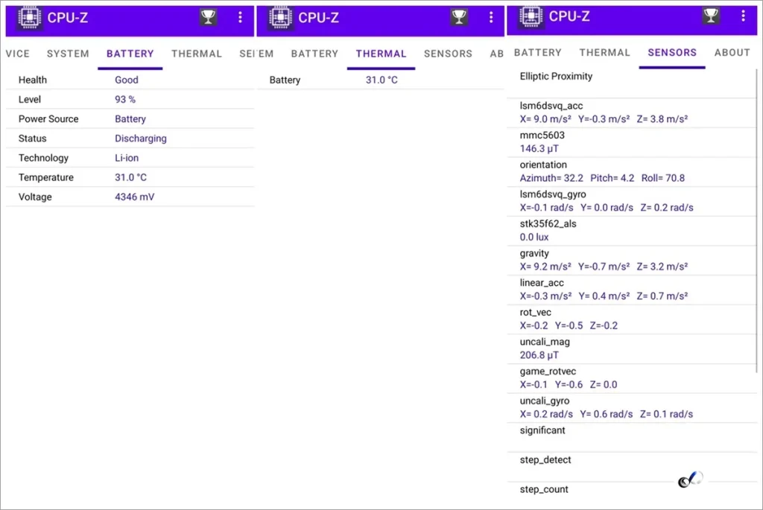Click Power Source value 'Battery'
The height and width of the screenshot is (510, 763).
tap(130, 118)
